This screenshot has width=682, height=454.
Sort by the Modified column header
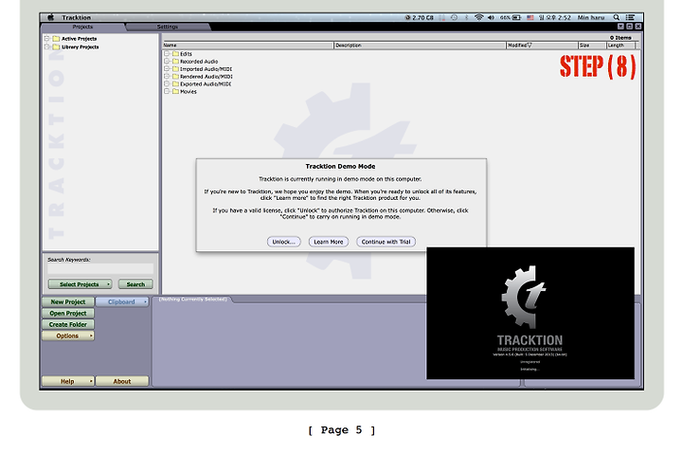[542, 45]
